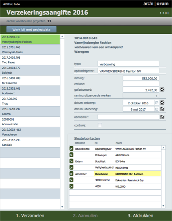The width and height of the screenshot is (172, 221).
Task: Click WELDIMO contact name
Action: tap(120, 186)
